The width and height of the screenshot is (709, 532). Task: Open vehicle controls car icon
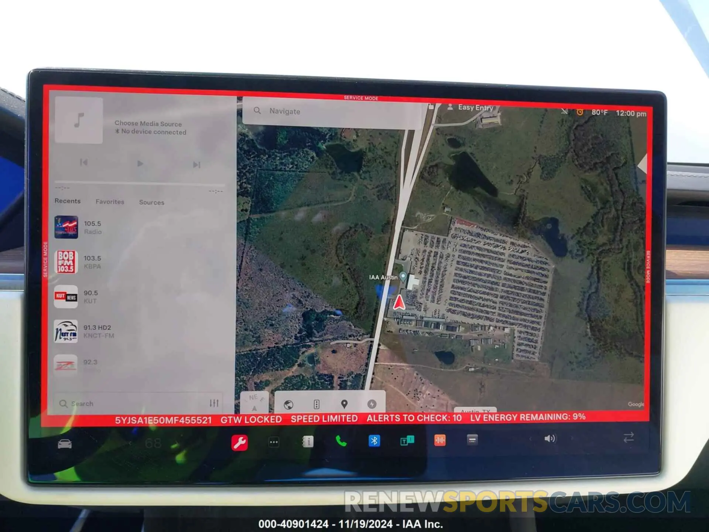point(65,444)
